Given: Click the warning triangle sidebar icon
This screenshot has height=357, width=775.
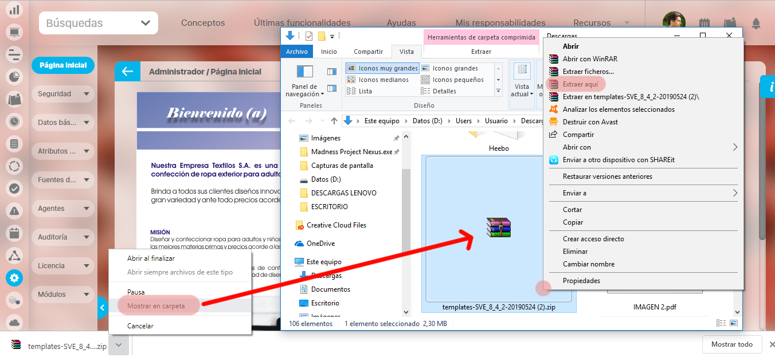Looking at the screenshot, I should (14, 256).
